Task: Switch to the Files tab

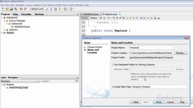Action: [x=15, y=14]
